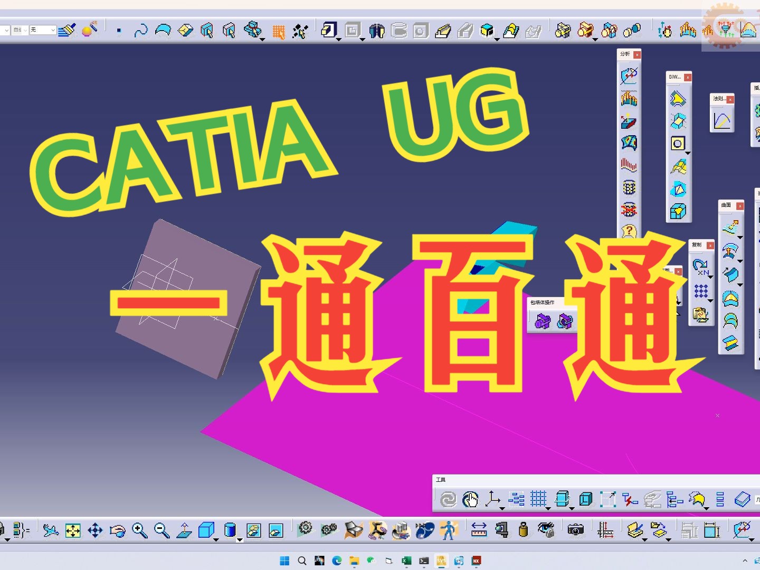This screenshot has height=570, width=760.
Task: Open the 自动 combo box at top left
Action: [x=20, y=30]
